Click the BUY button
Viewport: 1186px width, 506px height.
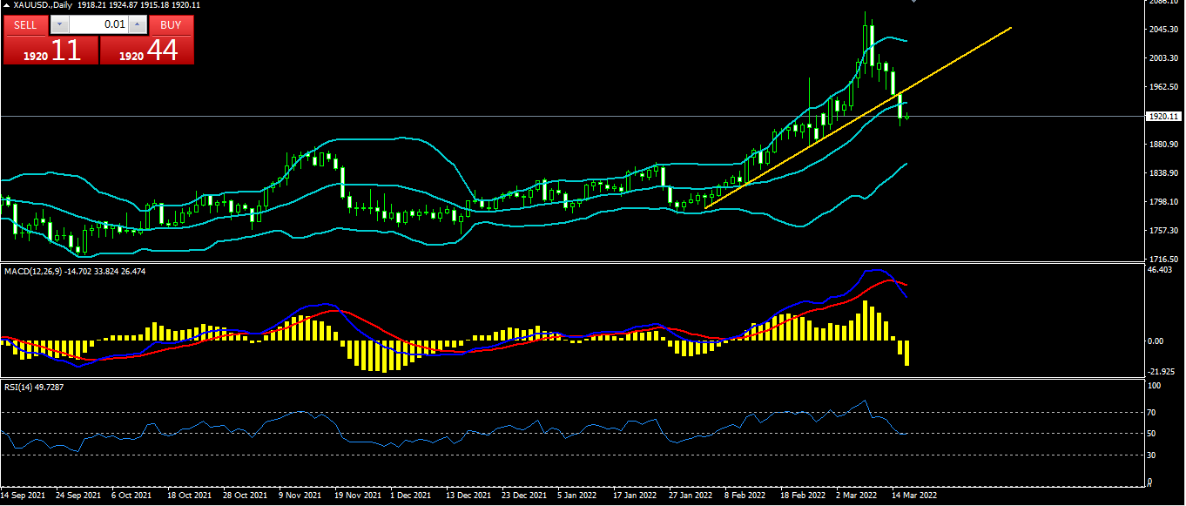click(171, 24)
